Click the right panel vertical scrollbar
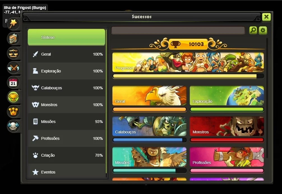This screenshot has width=282, height=194. coord(267,98)
